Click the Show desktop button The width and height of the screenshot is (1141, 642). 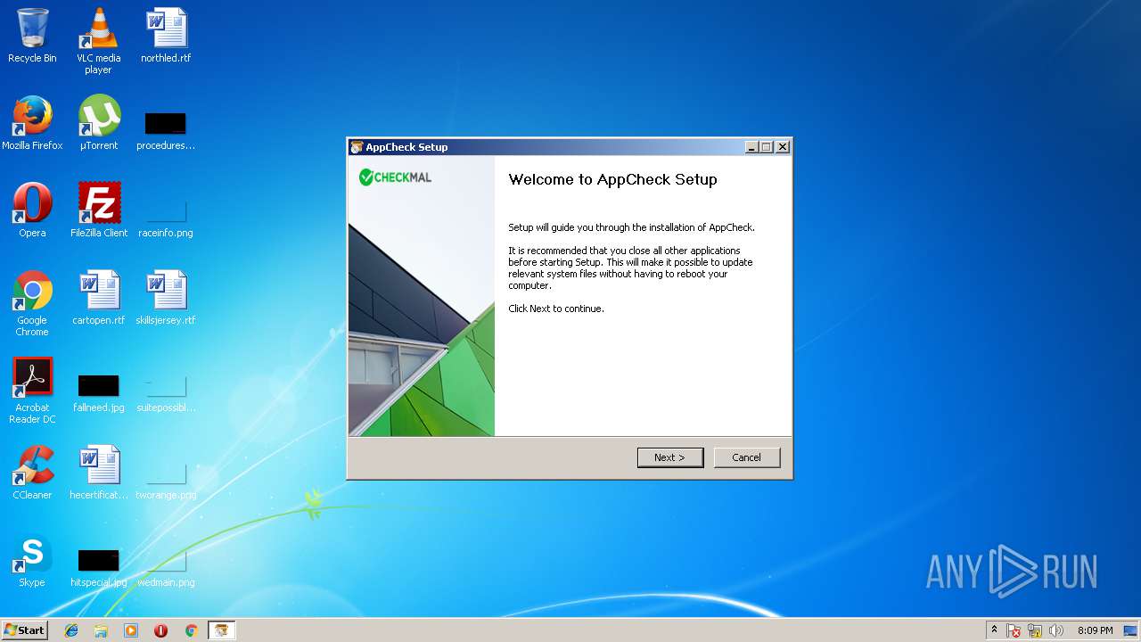click(1131, 630)
